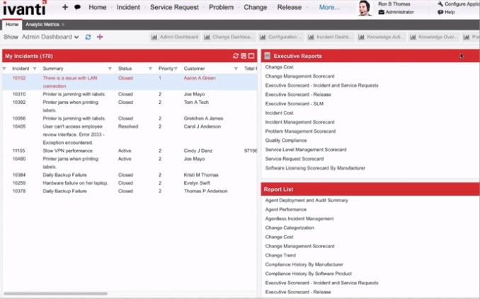The width and height of the screenshot is (480, 299).
Task: Open incident 11155 Slow VPN performance
Action: pos(130,151)
